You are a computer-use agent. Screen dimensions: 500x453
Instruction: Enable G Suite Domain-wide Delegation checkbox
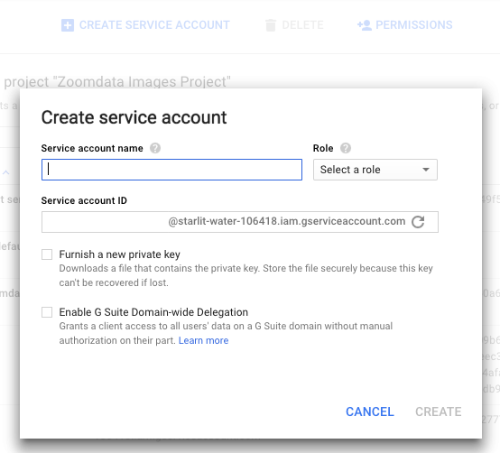tap(47, 312)
